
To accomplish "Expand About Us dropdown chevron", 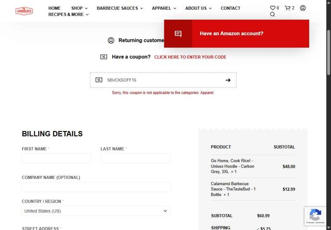I will 210,8.
